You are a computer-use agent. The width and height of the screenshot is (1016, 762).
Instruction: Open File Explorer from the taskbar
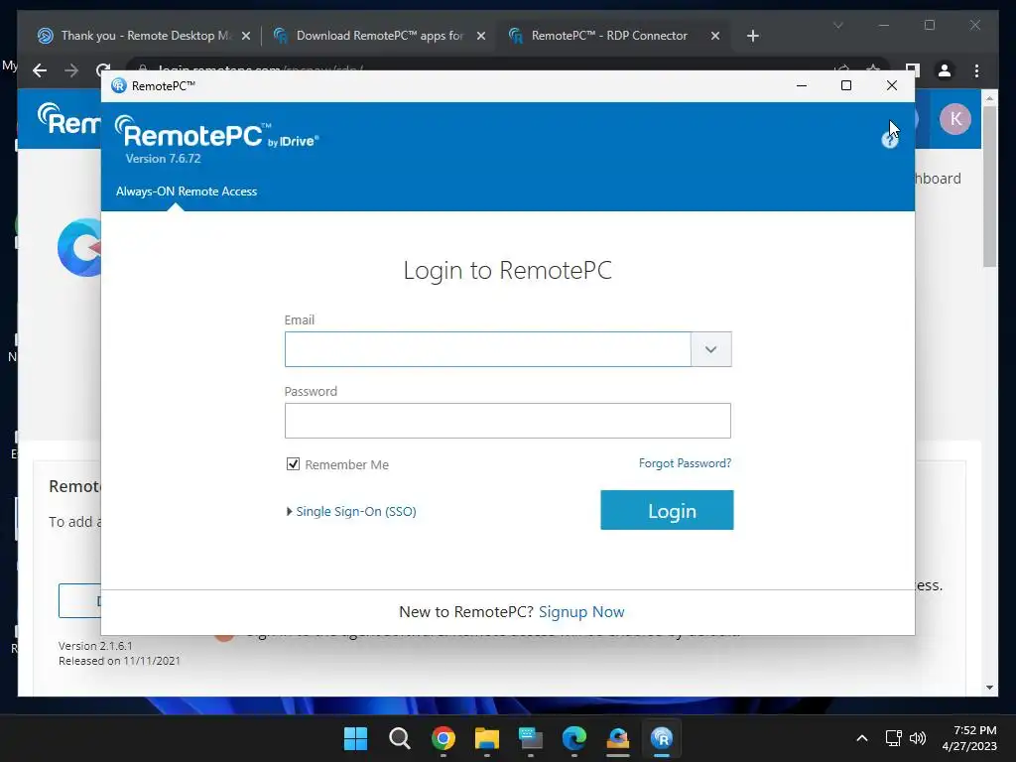click(x=486, y=738)
